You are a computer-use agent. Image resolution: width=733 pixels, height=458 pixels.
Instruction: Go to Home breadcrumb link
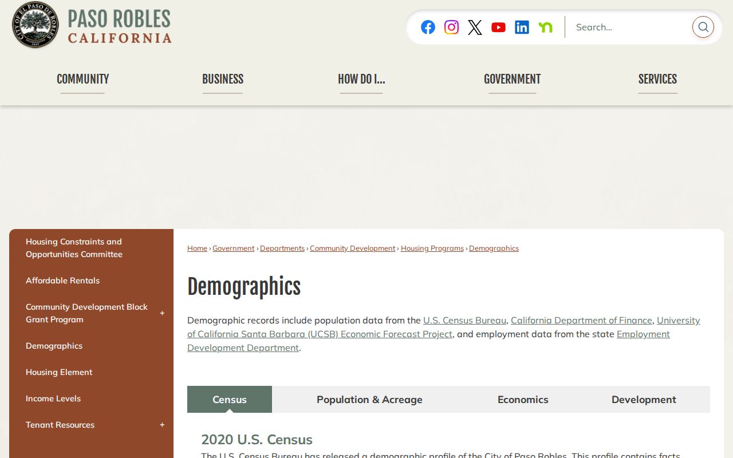pos(197,248)
